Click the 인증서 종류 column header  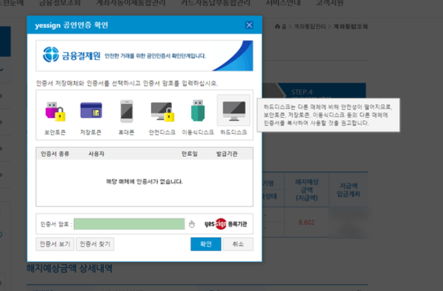pos(55,154)
